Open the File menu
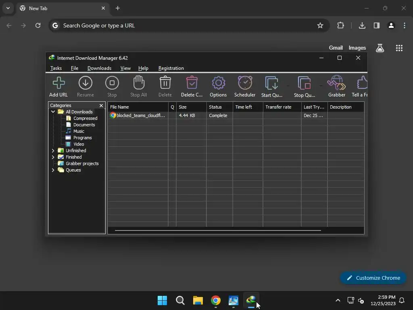 pos(75,68)
